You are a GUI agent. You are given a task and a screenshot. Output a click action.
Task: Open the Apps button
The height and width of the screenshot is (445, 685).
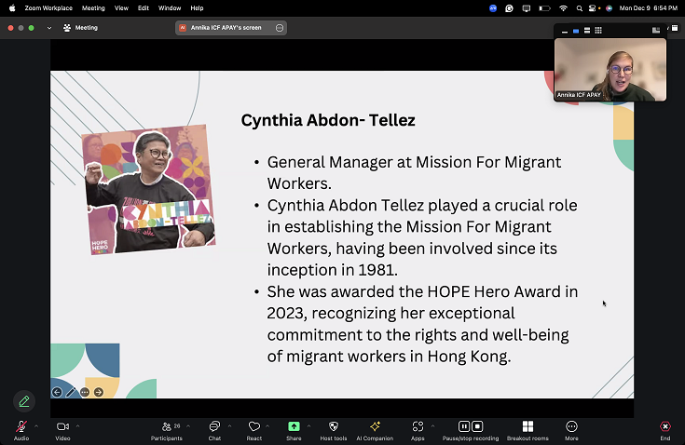[418, 430]
